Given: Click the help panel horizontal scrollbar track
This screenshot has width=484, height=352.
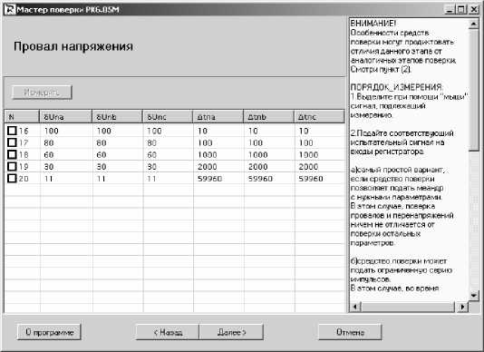Looking at the screenshot, I should (x=408, y=307).
